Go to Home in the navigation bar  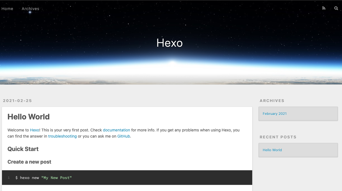click(7, 9)
